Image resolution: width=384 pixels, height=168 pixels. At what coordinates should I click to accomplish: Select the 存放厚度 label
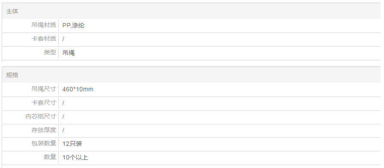pos(44,130)
